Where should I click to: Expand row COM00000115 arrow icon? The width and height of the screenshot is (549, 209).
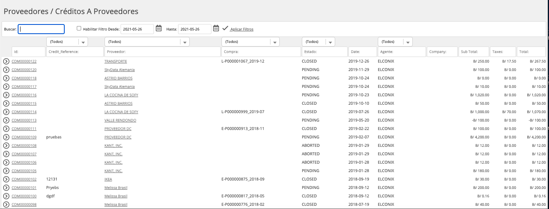pyautogui.click(x=6, y=103)
